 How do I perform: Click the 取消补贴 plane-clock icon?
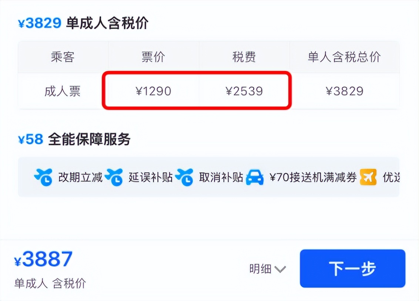tap(184, 177)
